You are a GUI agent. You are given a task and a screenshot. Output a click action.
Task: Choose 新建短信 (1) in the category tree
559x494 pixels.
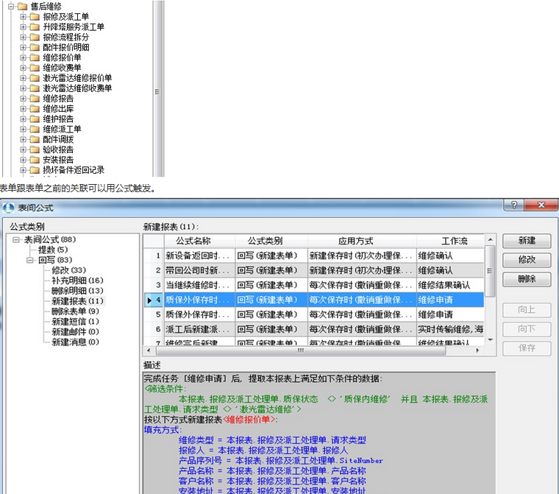click(75, 322)
